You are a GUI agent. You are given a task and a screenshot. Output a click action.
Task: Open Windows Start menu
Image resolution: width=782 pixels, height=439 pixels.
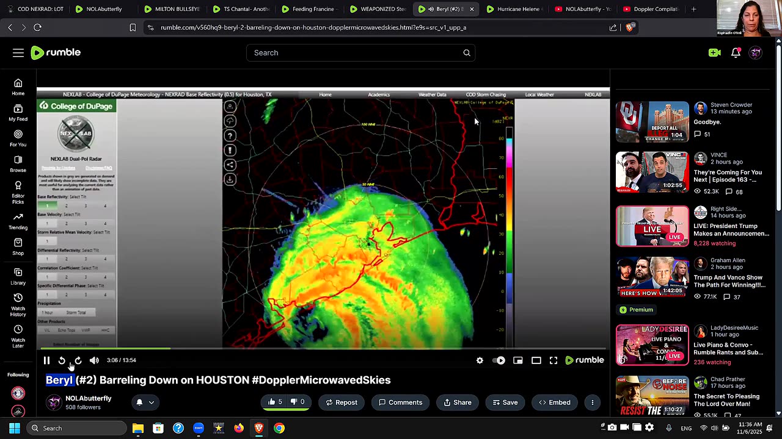pos(14,428)
